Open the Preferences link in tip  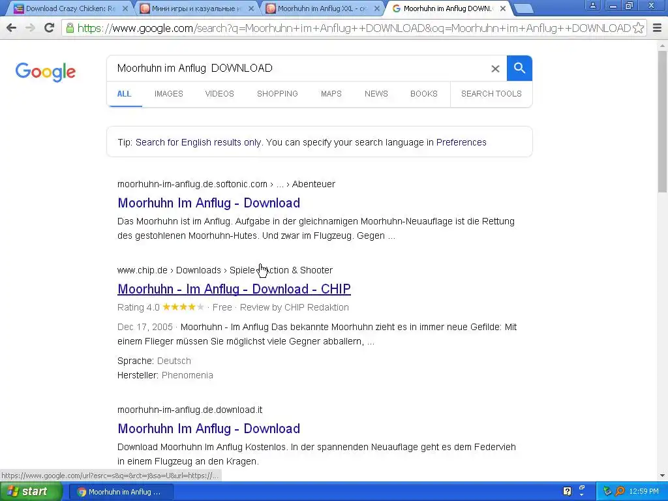461,142
